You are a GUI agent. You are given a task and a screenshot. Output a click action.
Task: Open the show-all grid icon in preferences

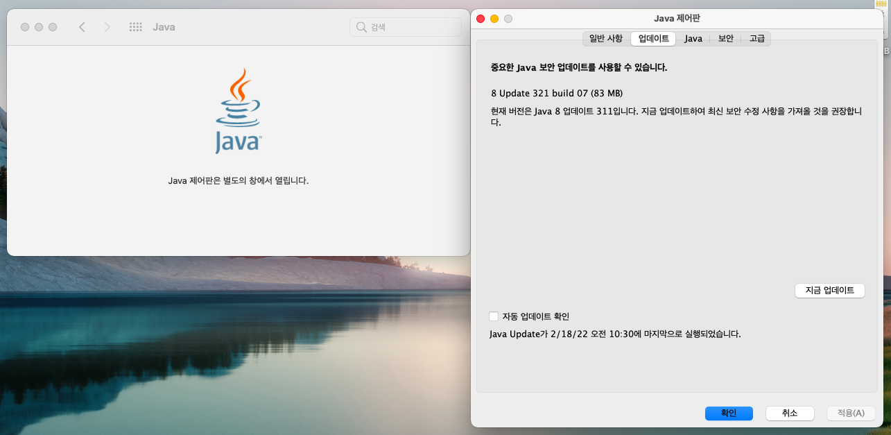[136, 27]
